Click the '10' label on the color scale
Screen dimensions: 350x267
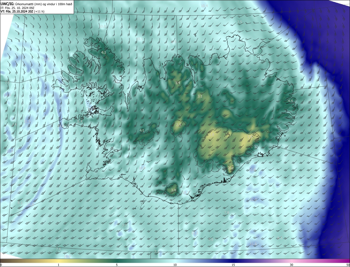coord(175,265)
